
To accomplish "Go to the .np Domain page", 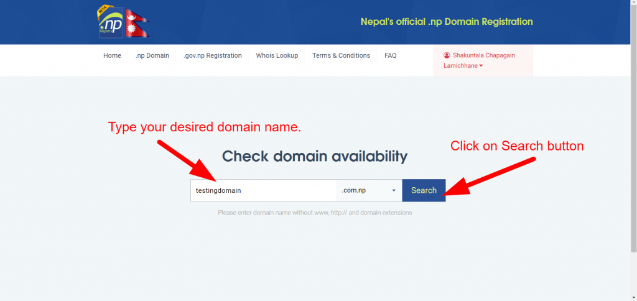I will click(x=152, y=55).
